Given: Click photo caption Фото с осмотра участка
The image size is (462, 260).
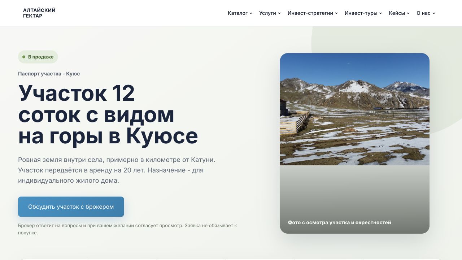Looking at the screenshot, I should coord(339,222).
